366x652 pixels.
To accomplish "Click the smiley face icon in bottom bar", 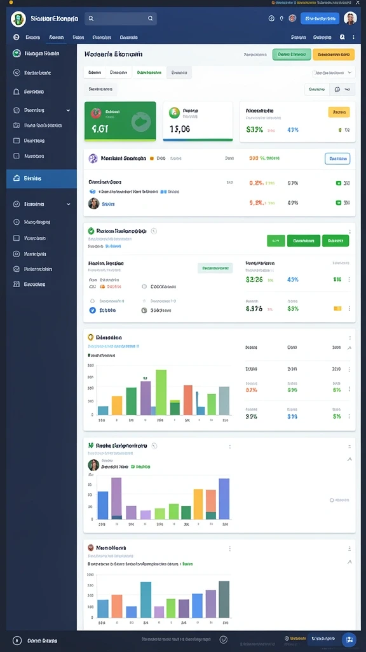I will coord(223,639).
